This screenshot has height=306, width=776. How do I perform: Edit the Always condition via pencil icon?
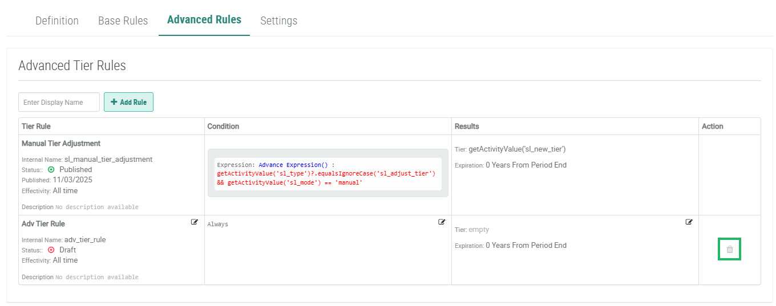click(x=442, y=222)
